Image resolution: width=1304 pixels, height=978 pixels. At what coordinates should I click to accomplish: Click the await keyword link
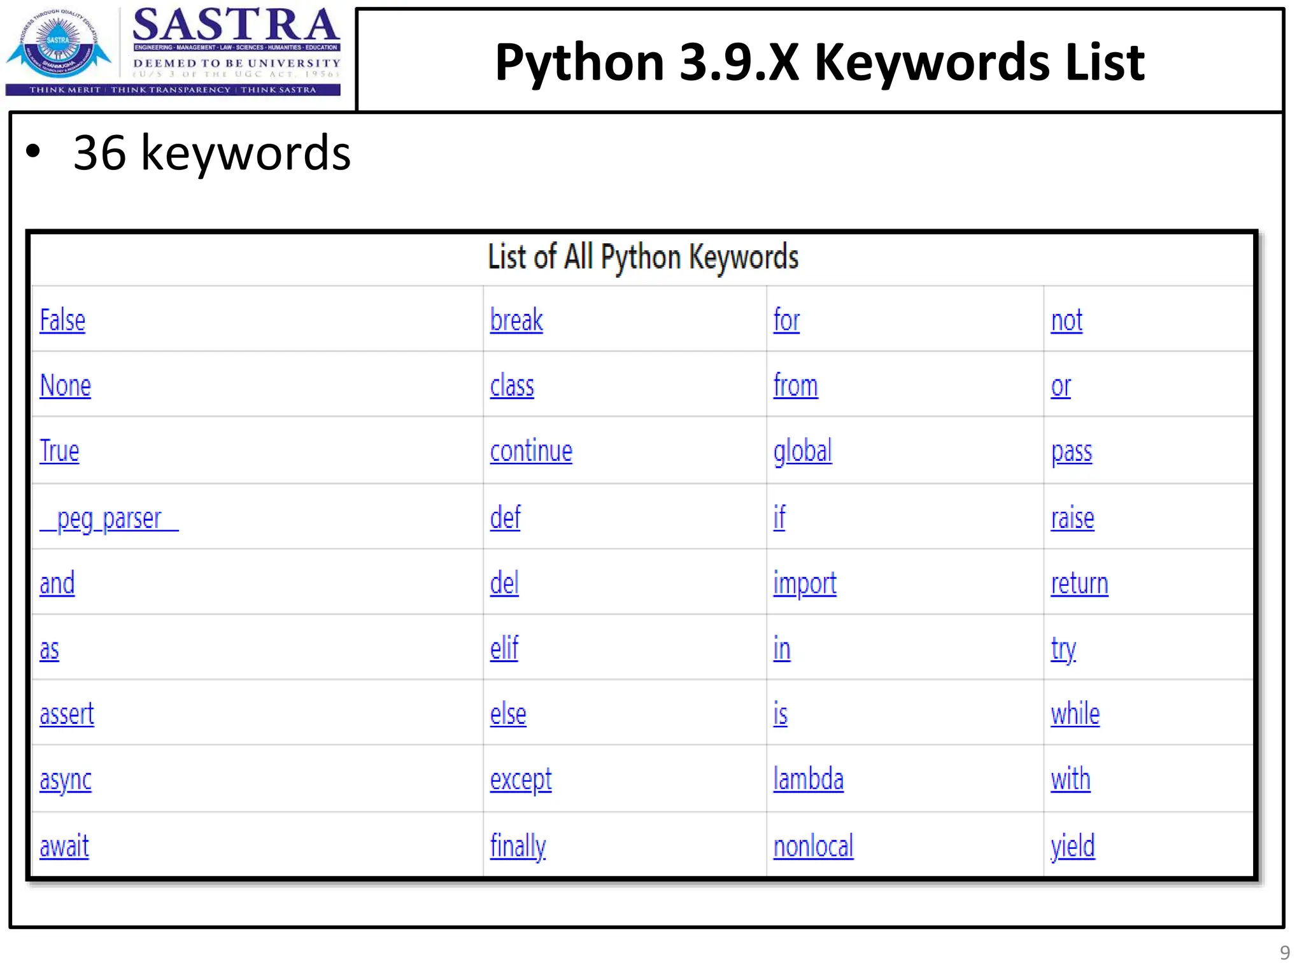click(64, 846)
